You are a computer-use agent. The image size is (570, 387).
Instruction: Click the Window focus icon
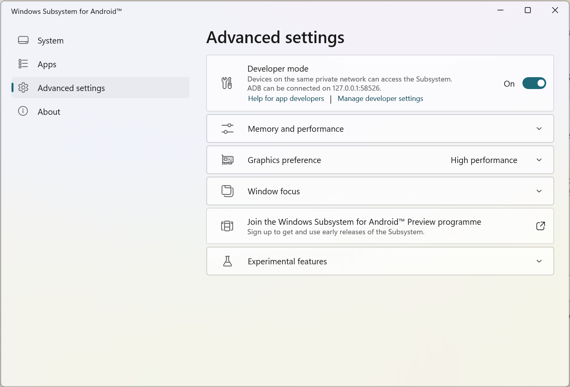click(228, 191)
